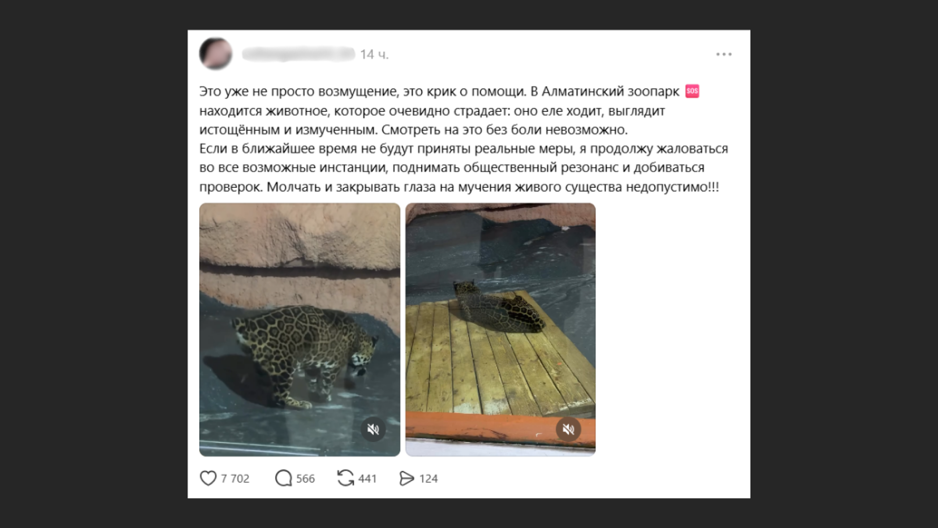The image size is (938, 528).
Task: Click the SOS emoji in the post text
Action: [692, 91]
